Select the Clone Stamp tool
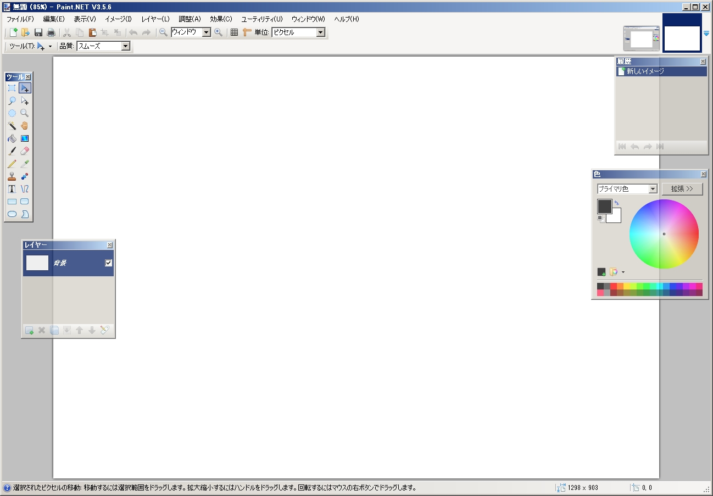The width and height of the screenshot is (713, 496). tap(12, 176)
